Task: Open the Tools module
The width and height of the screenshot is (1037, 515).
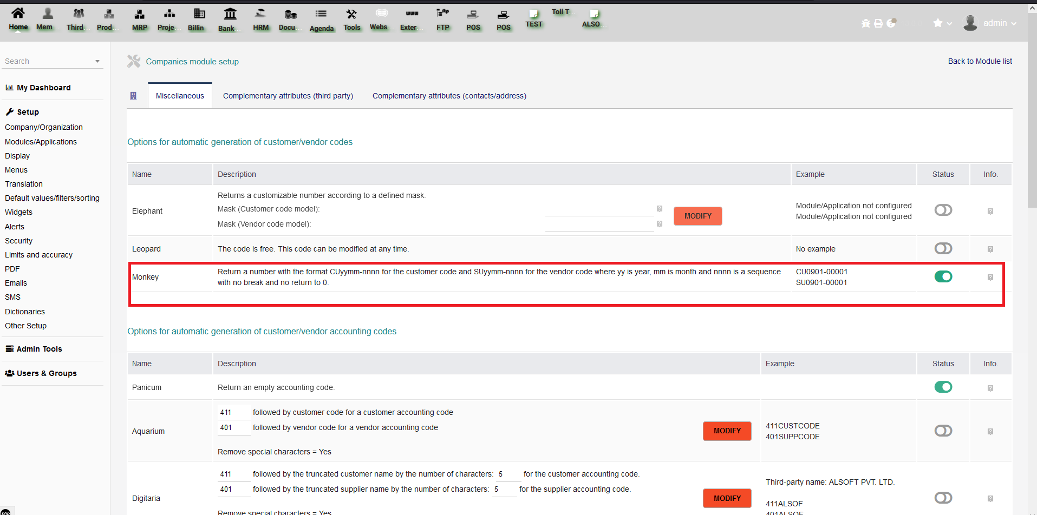Action: [352, 19]
